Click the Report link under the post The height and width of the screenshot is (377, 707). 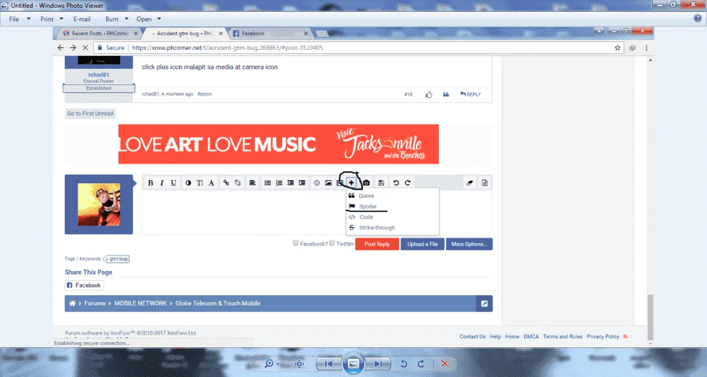click(x=204, y=94)
